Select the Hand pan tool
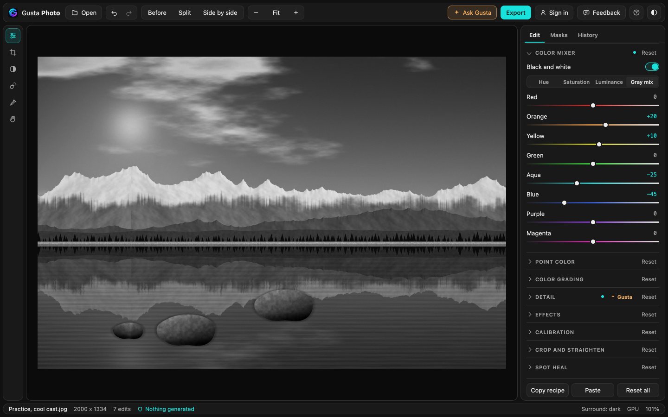 tap(13, 119)
